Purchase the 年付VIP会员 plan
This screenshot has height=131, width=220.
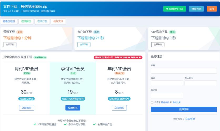point(119,108)
